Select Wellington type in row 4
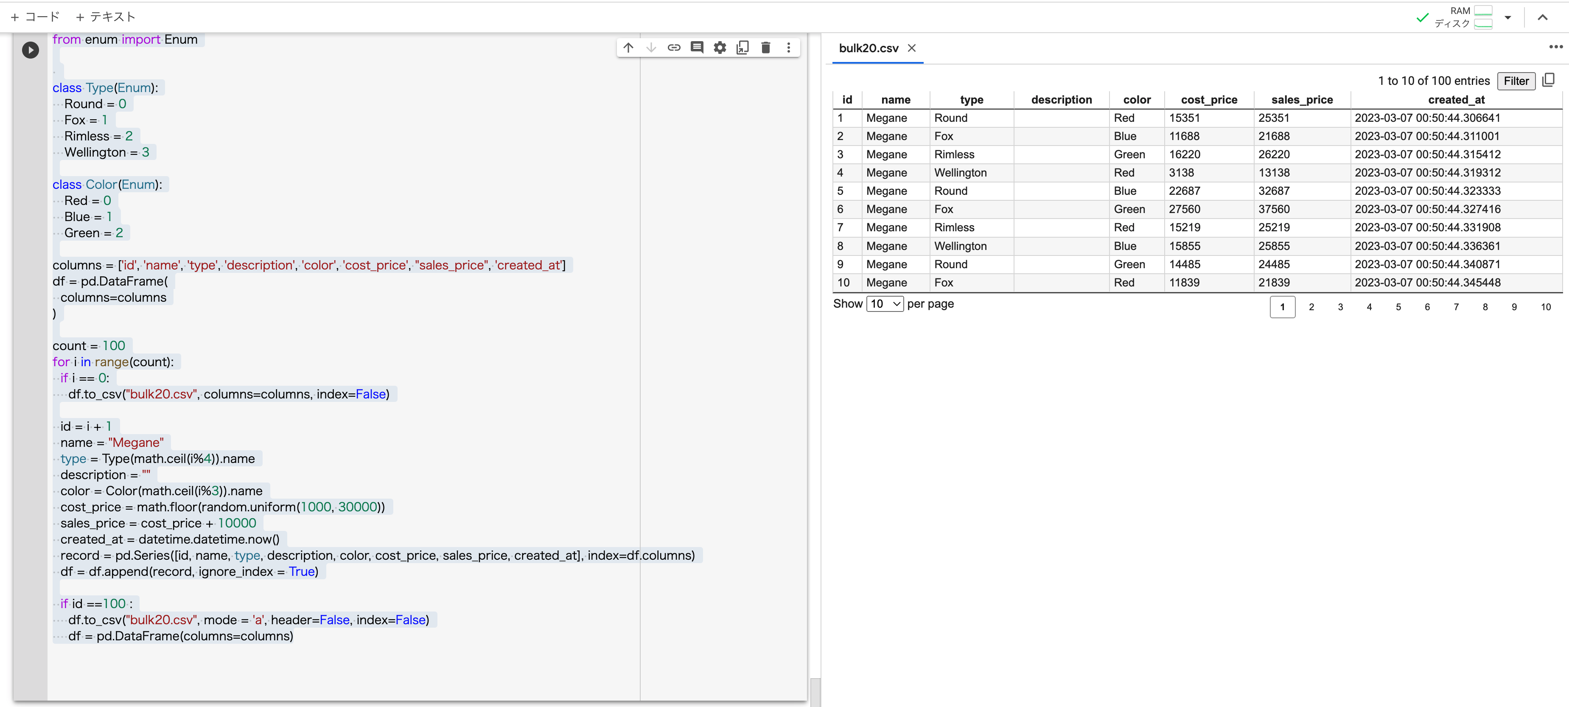This screenshot has width=1569, height=707. (972, 173)
